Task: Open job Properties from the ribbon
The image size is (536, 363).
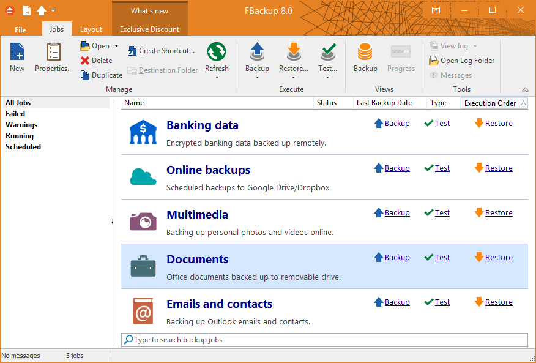Action: coord(54,53)
